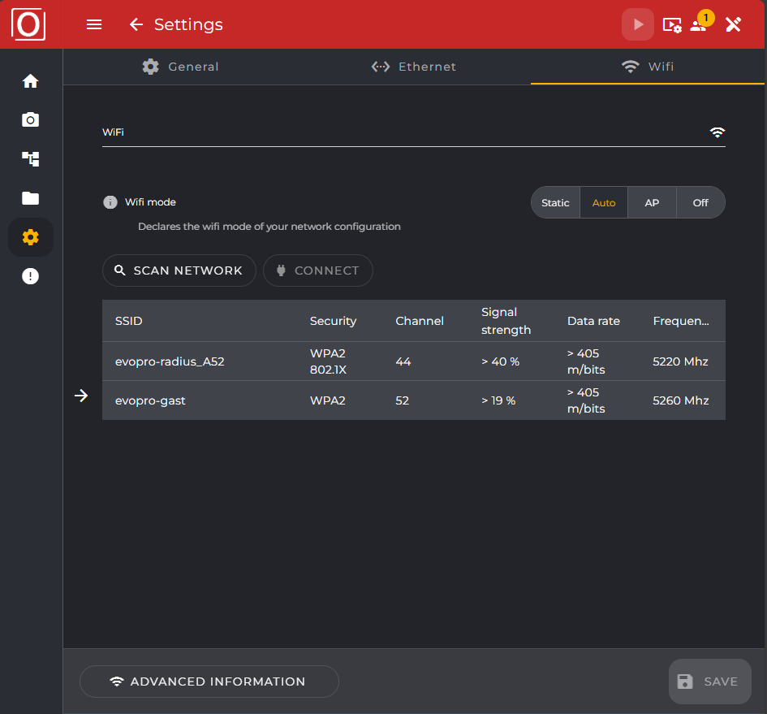Save the wifi settings
Screen dimensions: 767x714
[709, 682]
